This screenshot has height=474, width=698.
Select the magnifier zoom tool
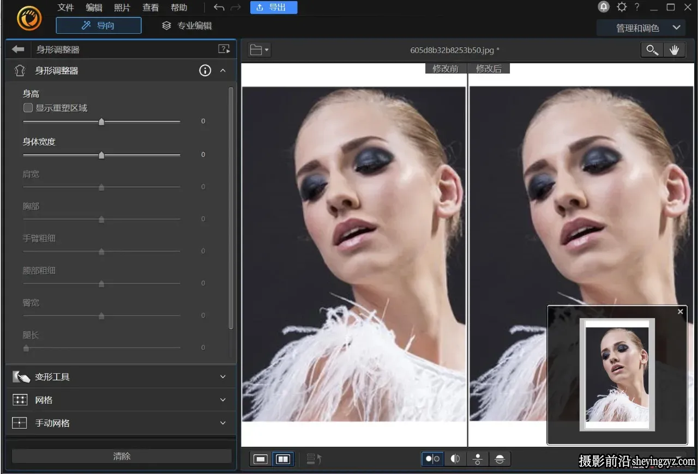point(652,50)
